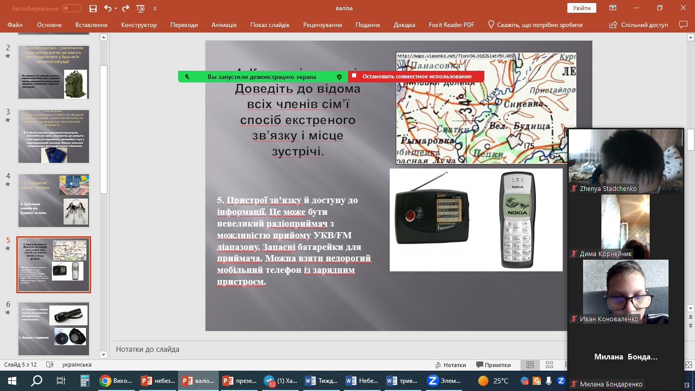Open Calculator from taskbar

[85, 380]
